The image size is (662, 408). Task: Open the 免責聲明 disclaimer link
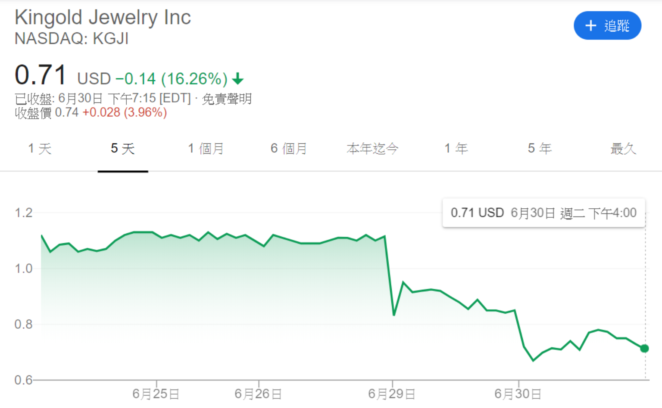(x=227, y=99)
